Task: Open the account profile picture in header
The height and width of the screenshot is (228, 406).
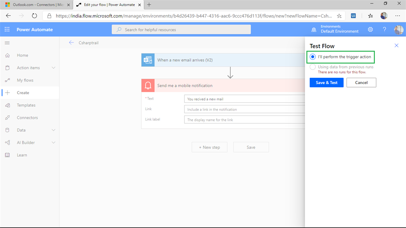Action: pos(398,30)
